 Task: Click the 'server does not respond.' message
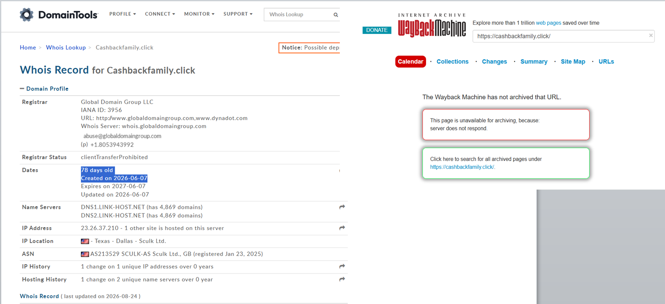[459, 129]
